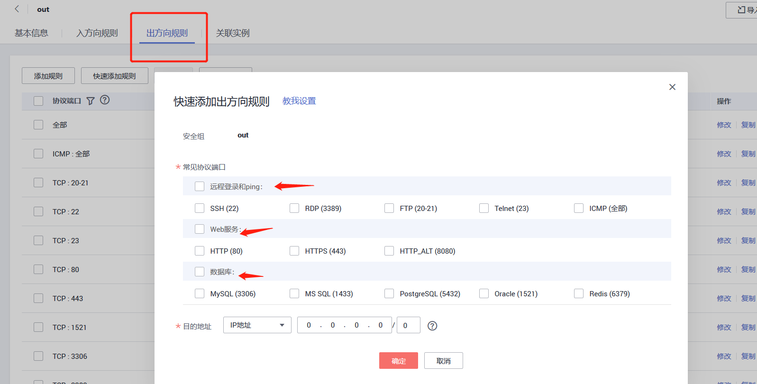Click the fourth octet of destination IP
This screenshot has width=757, height=384.
pos(381,325)
